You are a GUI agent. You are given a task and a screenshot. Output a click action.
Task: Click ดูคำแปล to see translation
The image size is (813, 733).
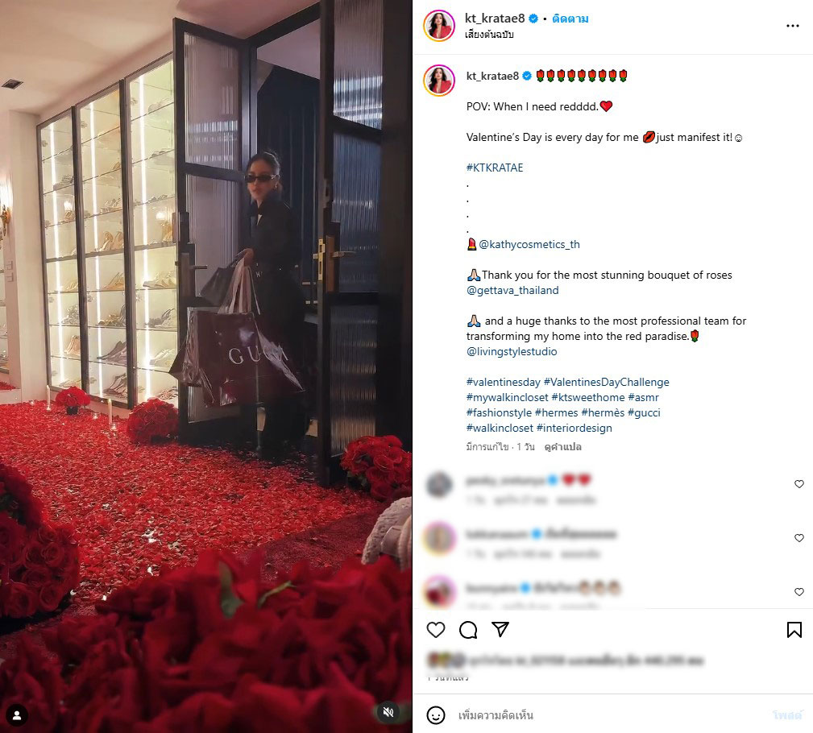click(x=562, y=447)
